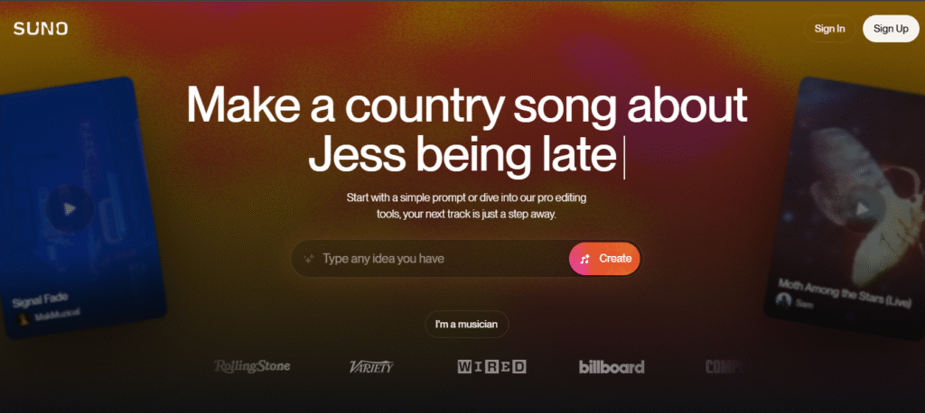Open the Signal Fade artist avatar
The height and width of the screenshot is (413, 925).
[x=23, y=318]
